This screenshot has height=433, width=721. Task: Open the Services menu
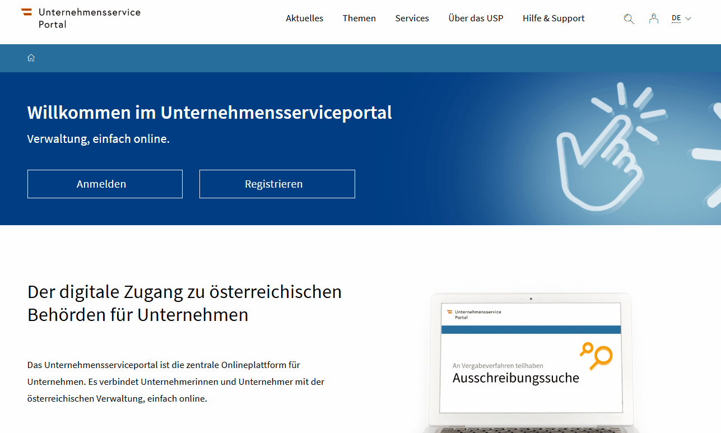[412, 18]
